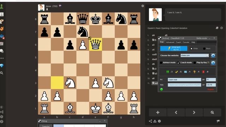Click the blue STOP BOT button

pos(174,48)
